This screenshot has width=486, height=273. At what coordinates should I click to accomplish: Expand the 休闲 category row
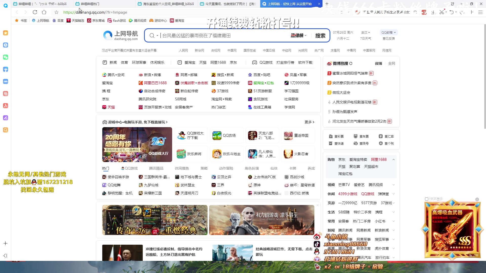394,194
